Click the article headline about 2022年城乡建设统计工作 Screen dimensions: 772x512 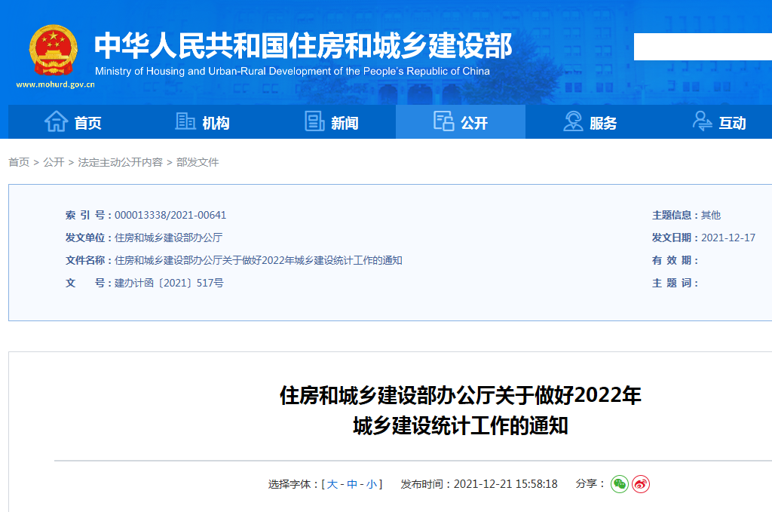(461, 411)
